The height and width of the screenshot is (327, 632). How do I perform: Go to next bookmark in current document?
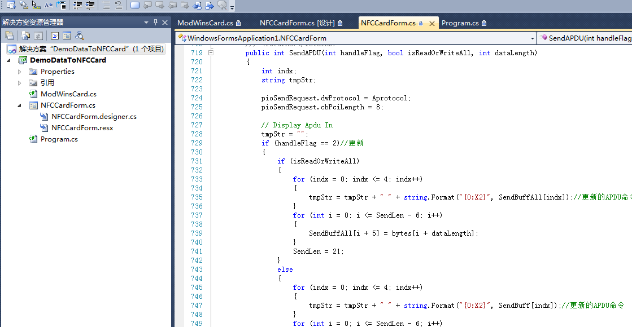click(210, 5)
